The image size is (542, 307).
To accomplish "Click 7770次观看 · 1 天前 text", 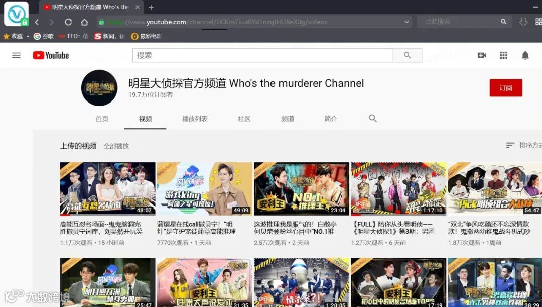I will [x=184, y=243].
